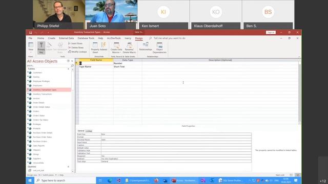Collapse the Queries group in the navigation pane
The image size is (328, 184).
(68, 167)
